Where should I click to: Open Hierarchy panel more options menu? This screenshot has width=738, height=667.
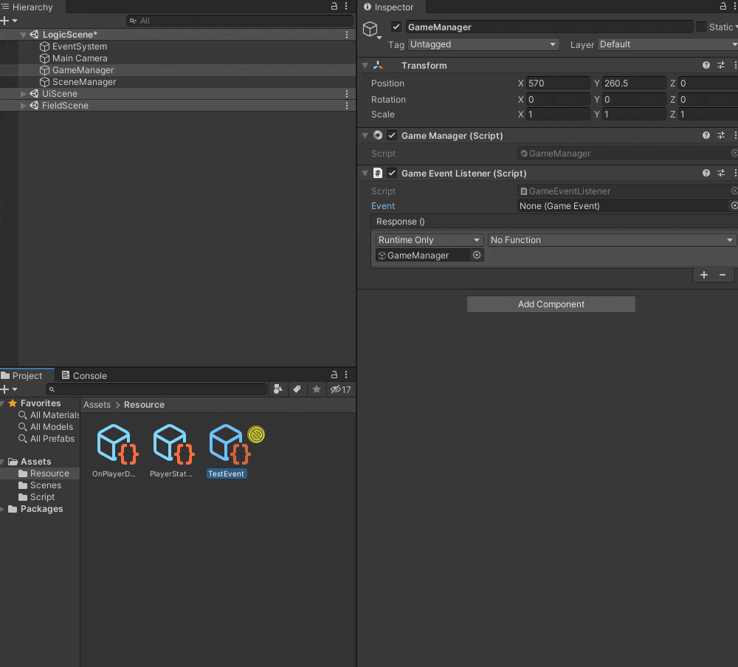tap(346, 6)
